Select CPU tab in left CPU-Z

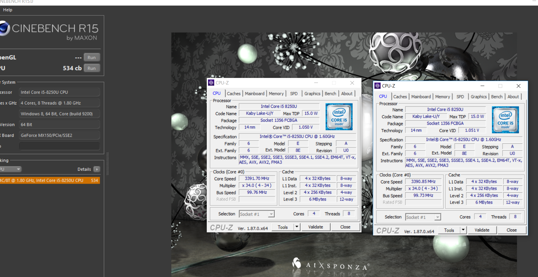(217, 93)
